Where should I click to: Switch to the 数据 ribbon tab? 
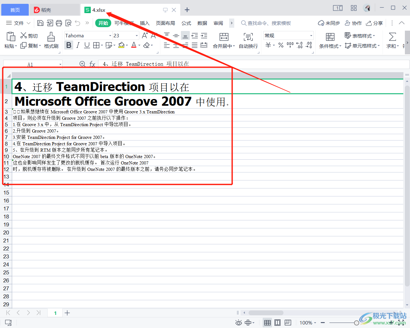[202, 23]
